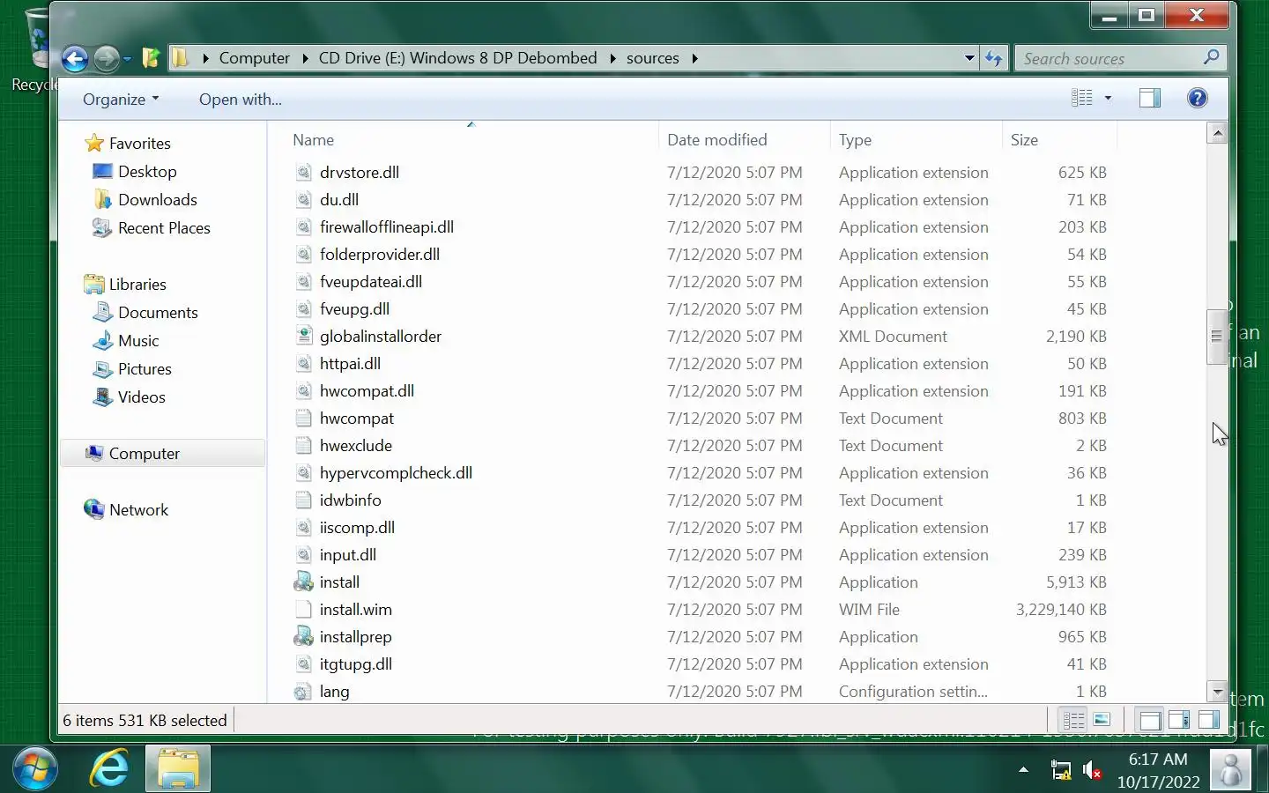Click the vertical scrollbar thumb
1269x793 pixels.
[x=1217, y=337]
